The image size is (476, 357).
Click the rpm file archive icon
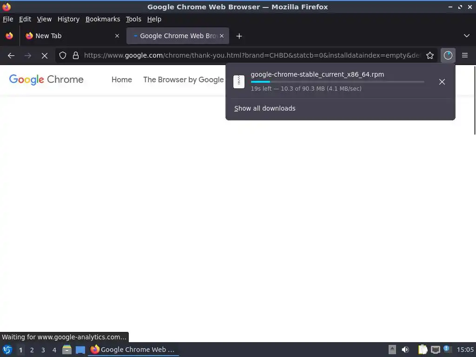(239, 82)
